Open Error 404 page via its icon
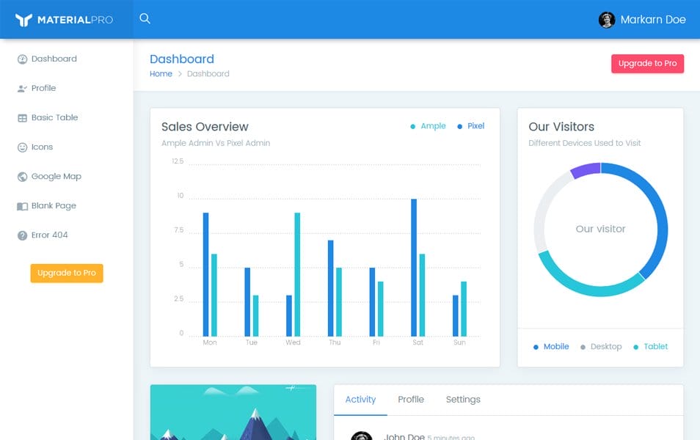This screenshot has width=700, height=440. (21, 235)
